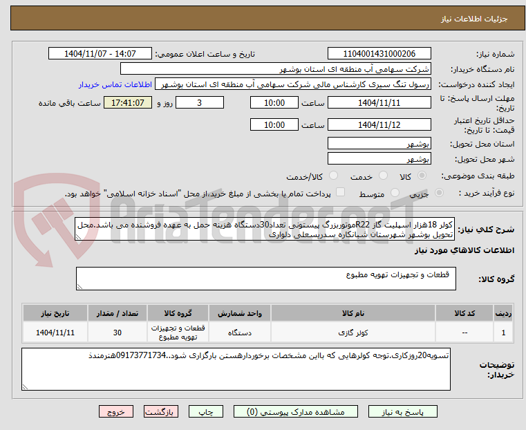
Task: Click the دستگاه unit cell
Action: pos(240,333)
